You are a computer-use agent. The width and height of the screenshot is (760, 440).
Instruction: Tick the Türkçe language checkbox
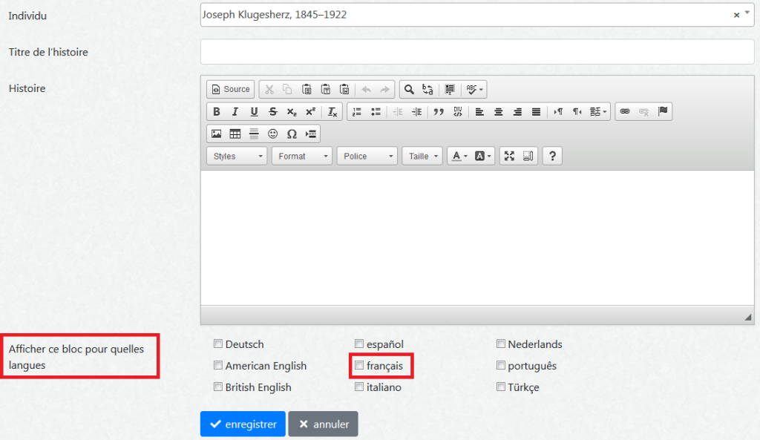(x=501, y=387)
